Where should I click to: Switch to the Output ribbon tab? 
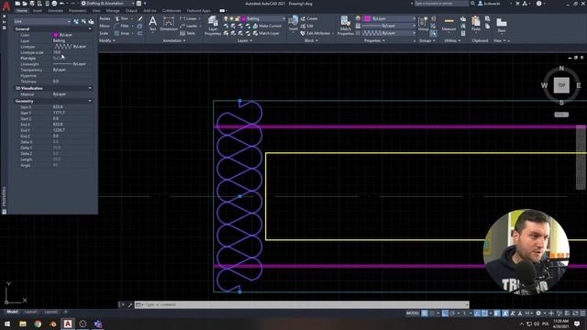[131, 11]
